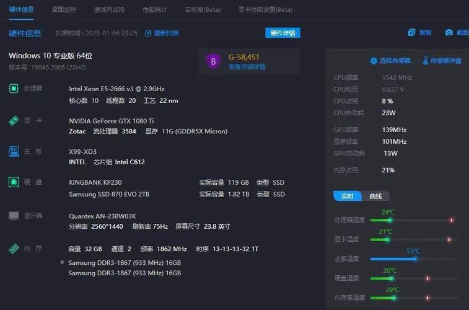
Task: Click the thermometer icon beside 传感器详情
Action: 426,61
